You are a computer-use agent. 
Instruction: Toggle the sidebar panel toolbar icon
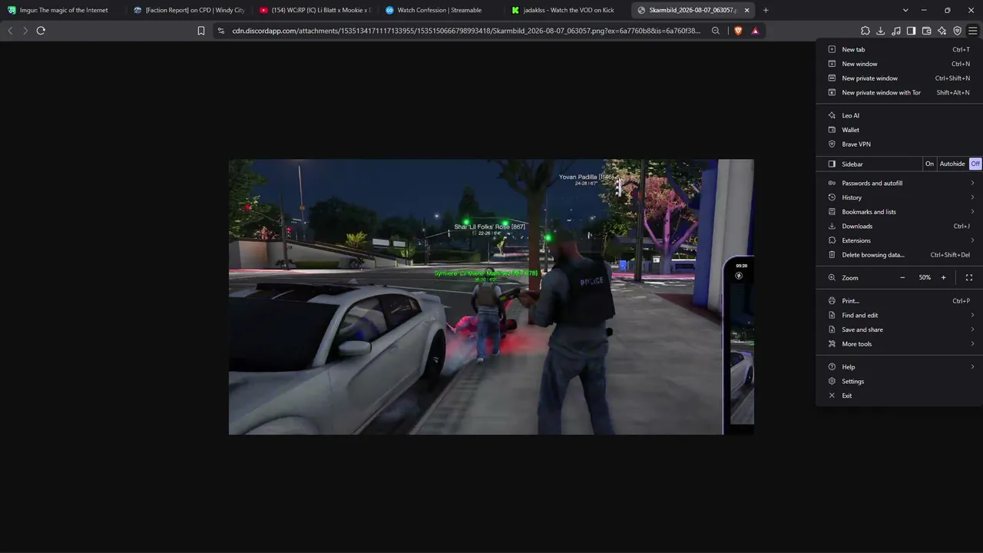(911, 31)
